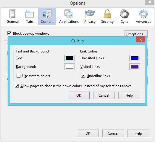Cancel the Colors dialog
155x142 pixels.
tap(104, 95)
